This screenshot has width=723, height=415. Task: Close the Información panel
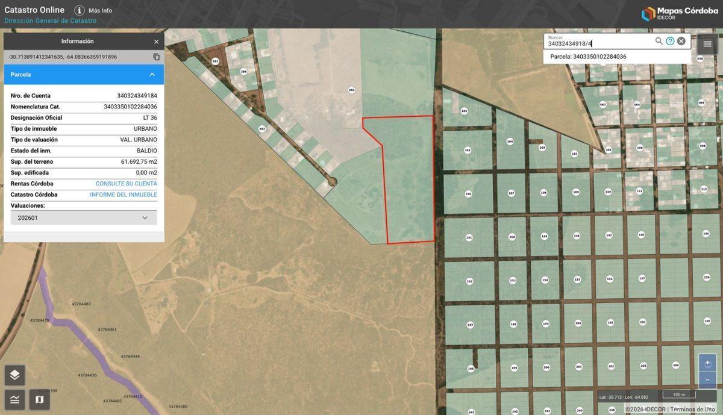[156, 42]
